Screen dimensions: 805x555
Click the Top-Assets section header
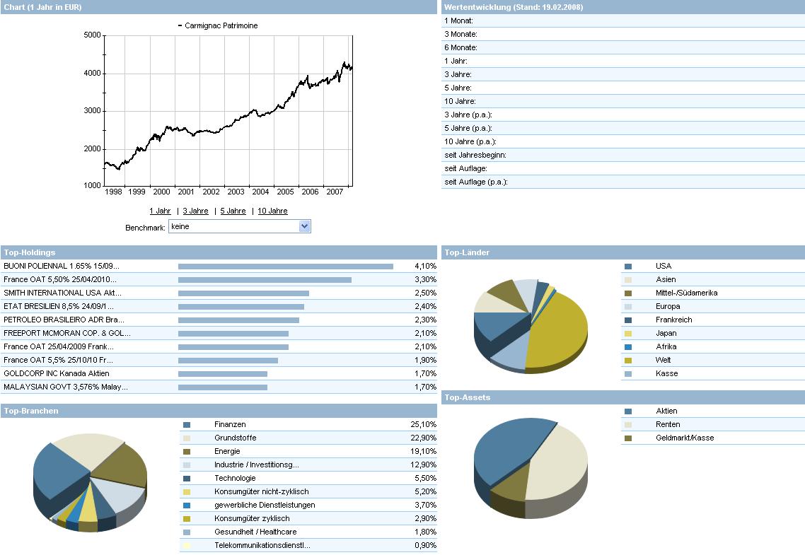tap(622, 397)
